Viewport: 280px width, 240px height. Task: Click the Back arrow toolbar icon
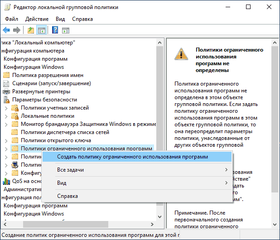click(6, 30)
